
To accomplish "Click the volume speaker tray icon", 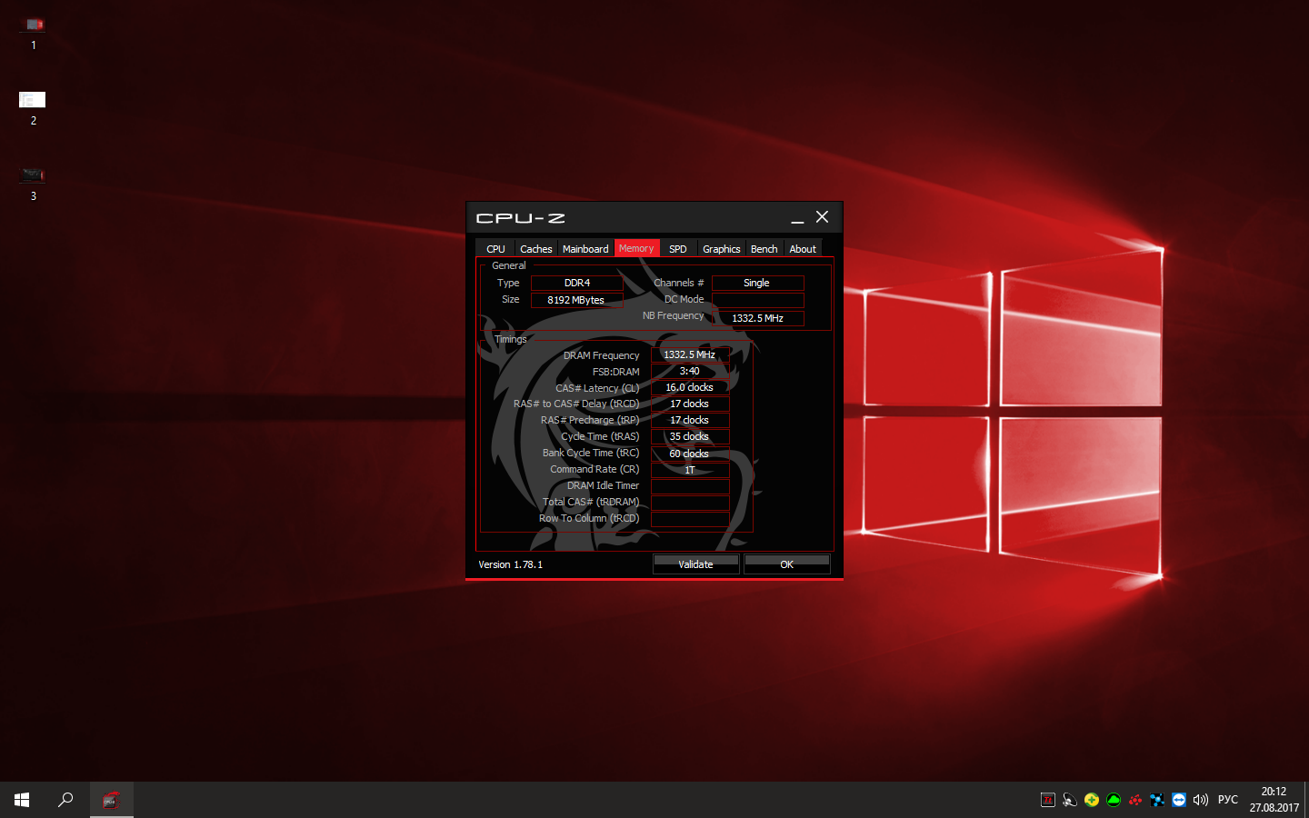I will pos(1201,800).
